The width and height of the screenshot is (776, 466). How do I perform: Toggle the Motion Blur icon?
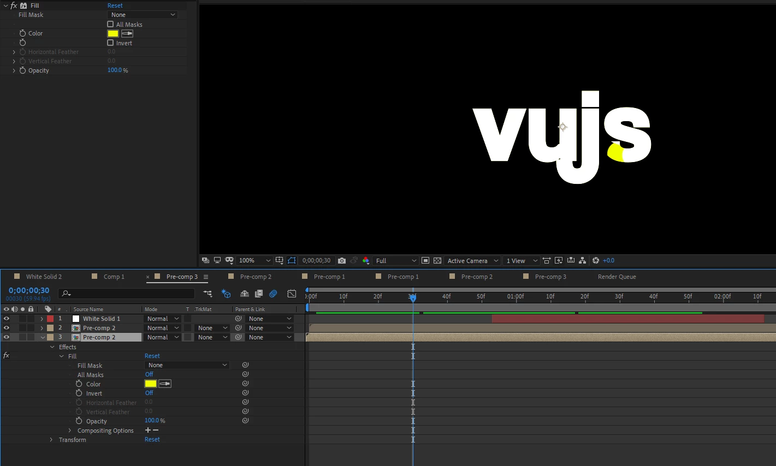coord(273,294)
